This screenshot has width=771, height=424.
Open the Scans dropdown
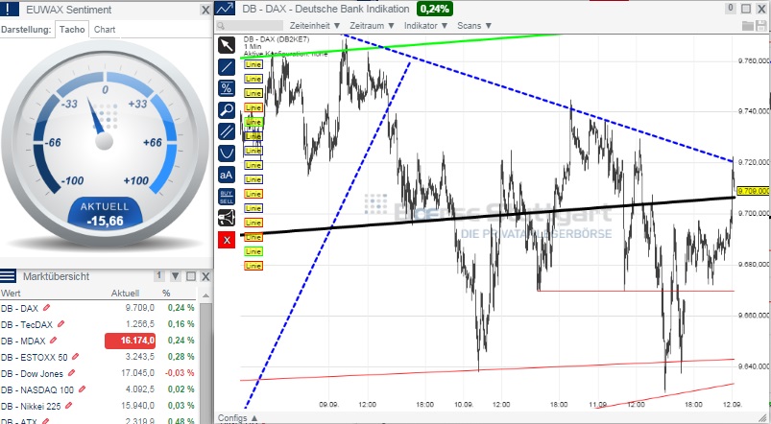pos(474,26)
